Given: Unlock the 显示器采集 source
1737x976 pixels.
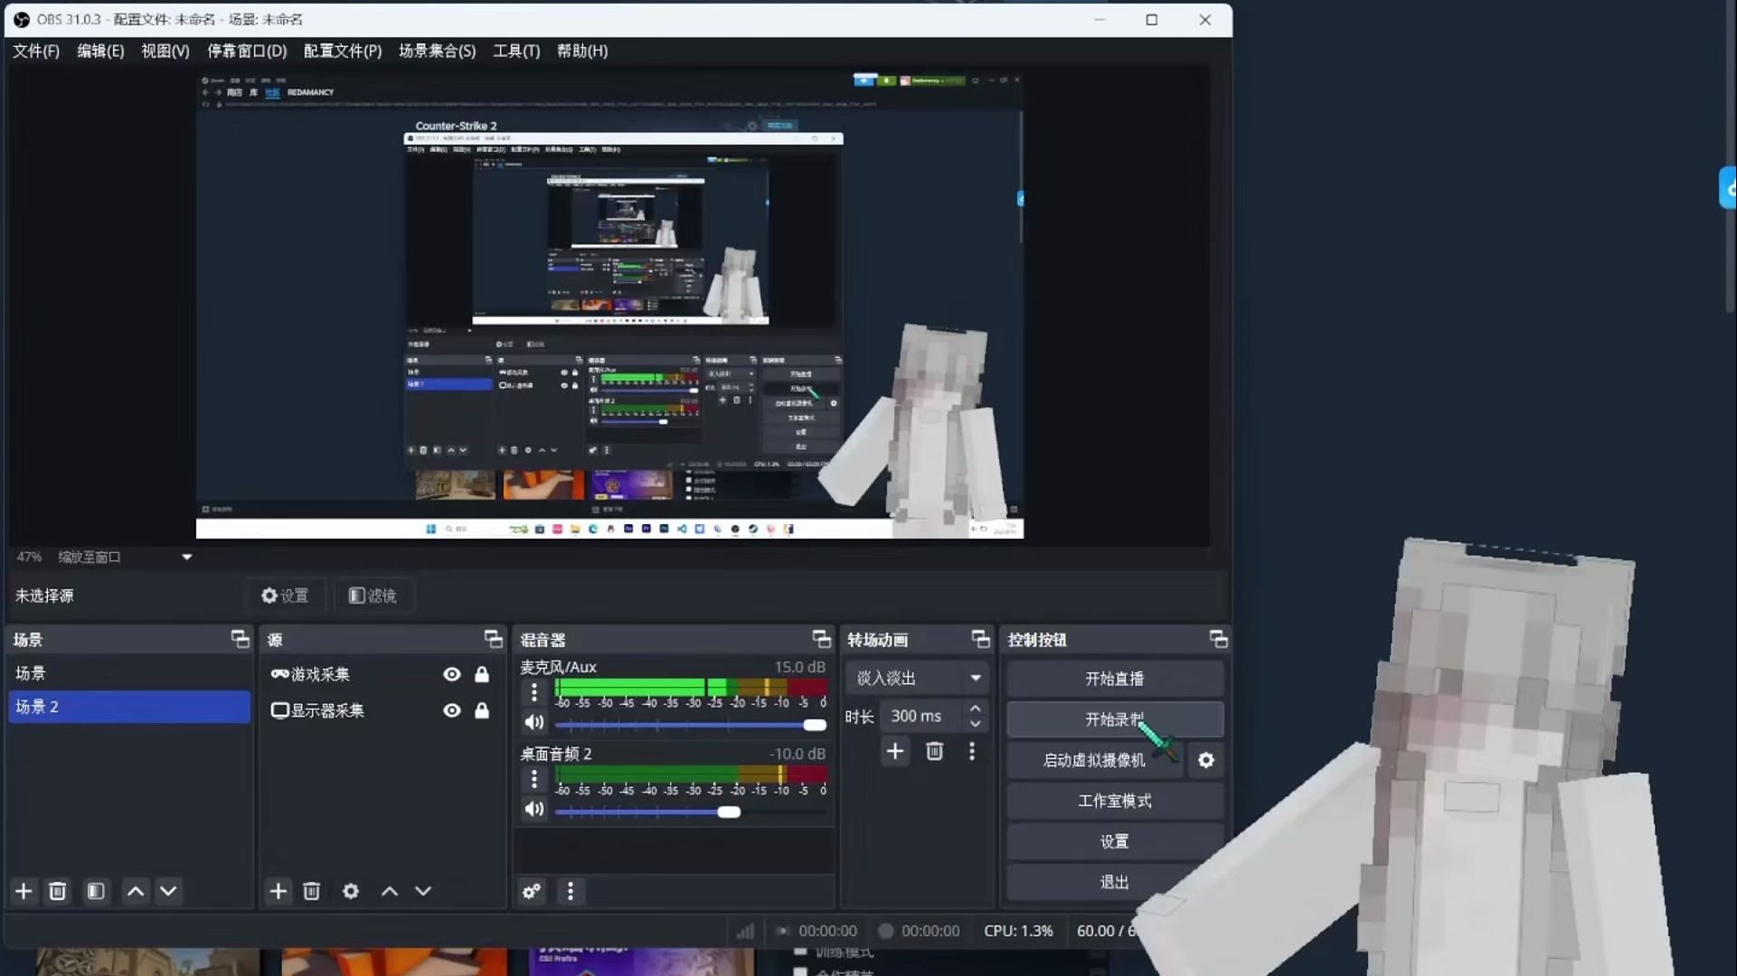Looking at the screenshot, I should [x=482, y=710].
